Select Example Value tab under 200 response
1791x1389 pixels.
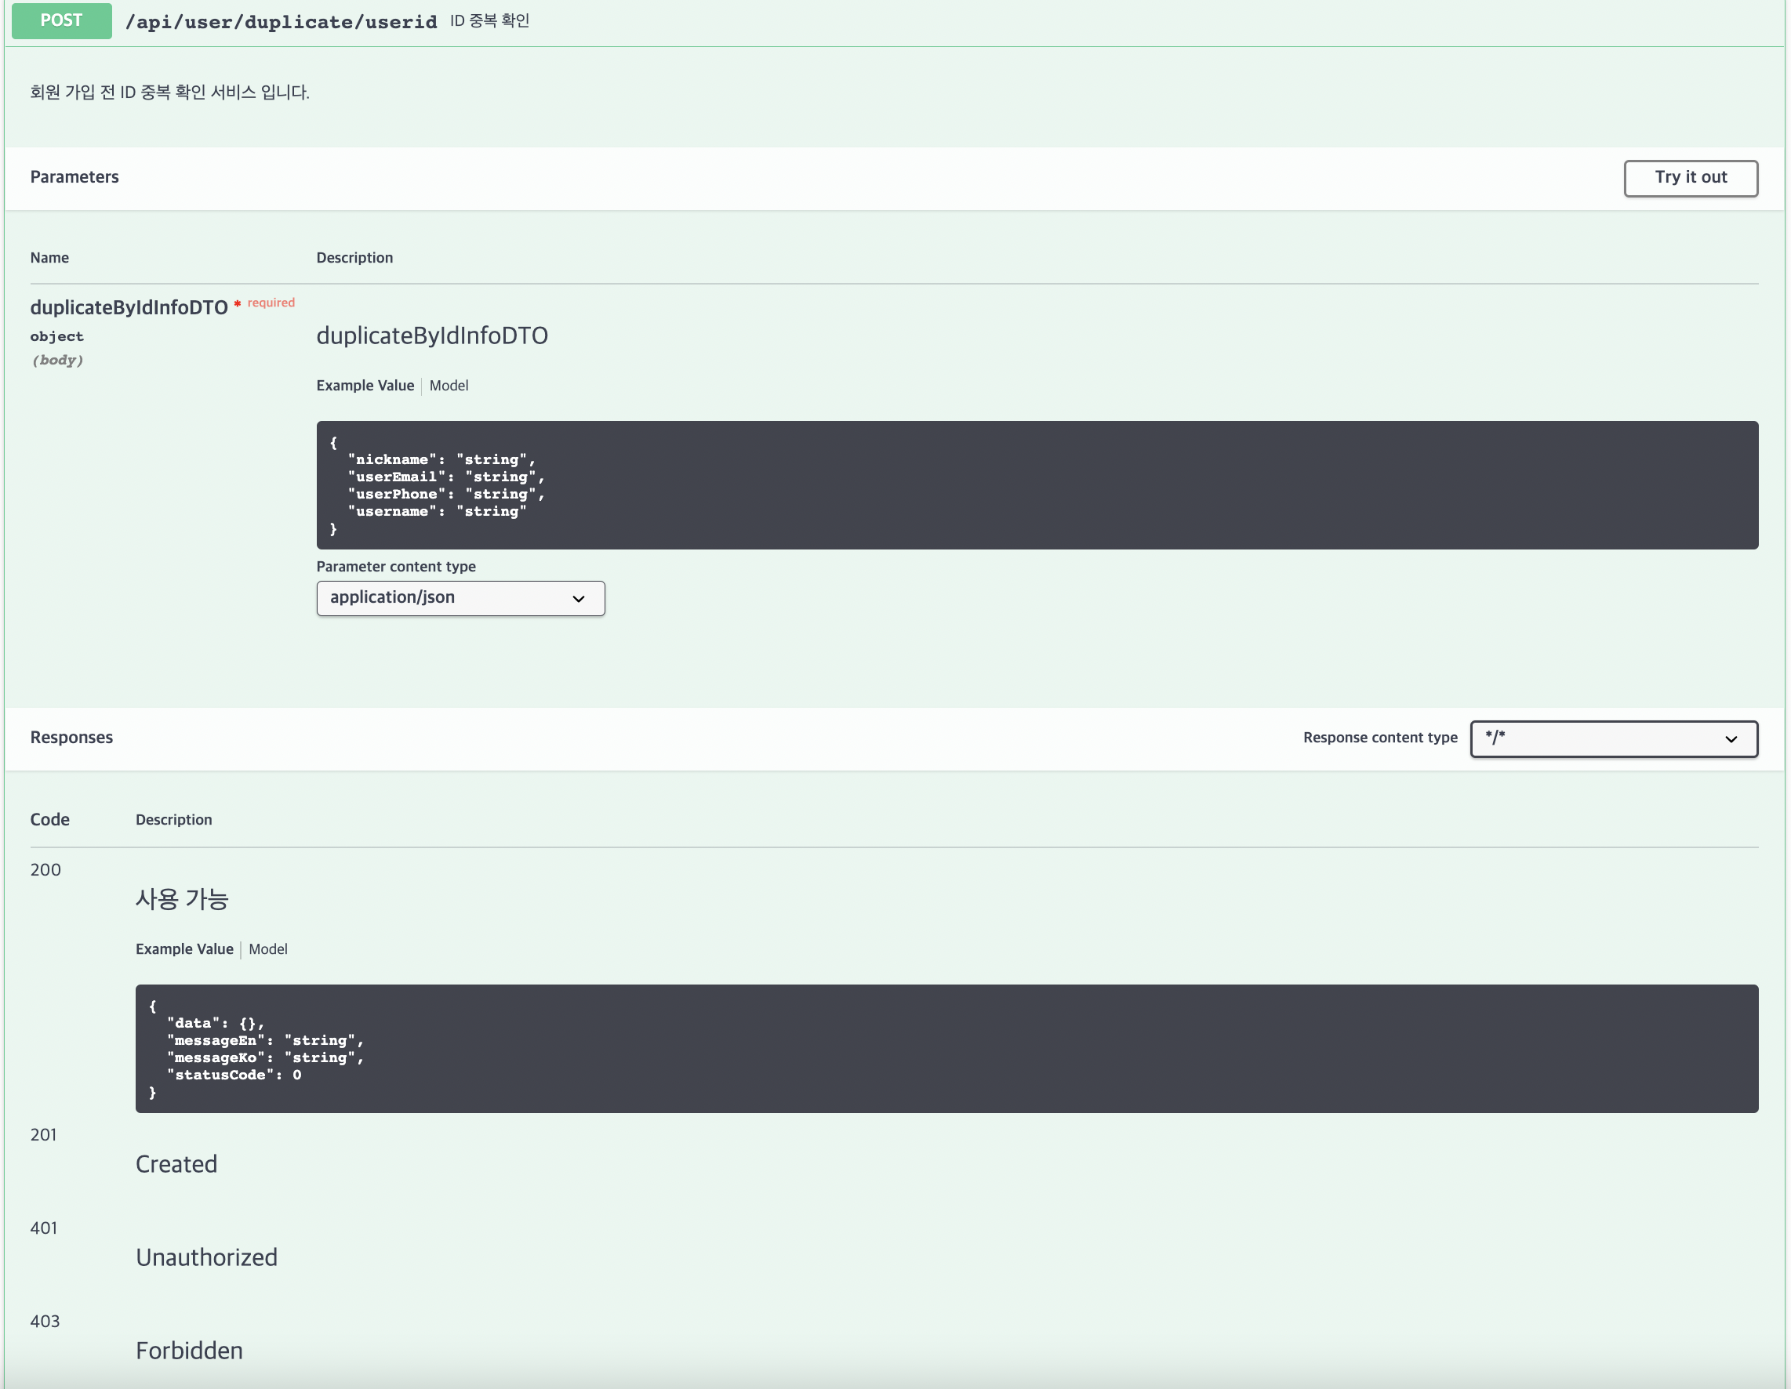point(184,948)
